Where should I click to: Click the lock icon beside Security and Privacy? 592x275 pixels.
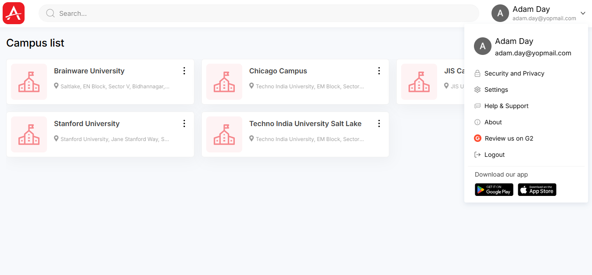[477, 73]
